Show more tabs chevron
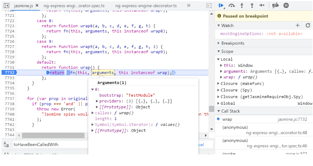 [189, 5]
